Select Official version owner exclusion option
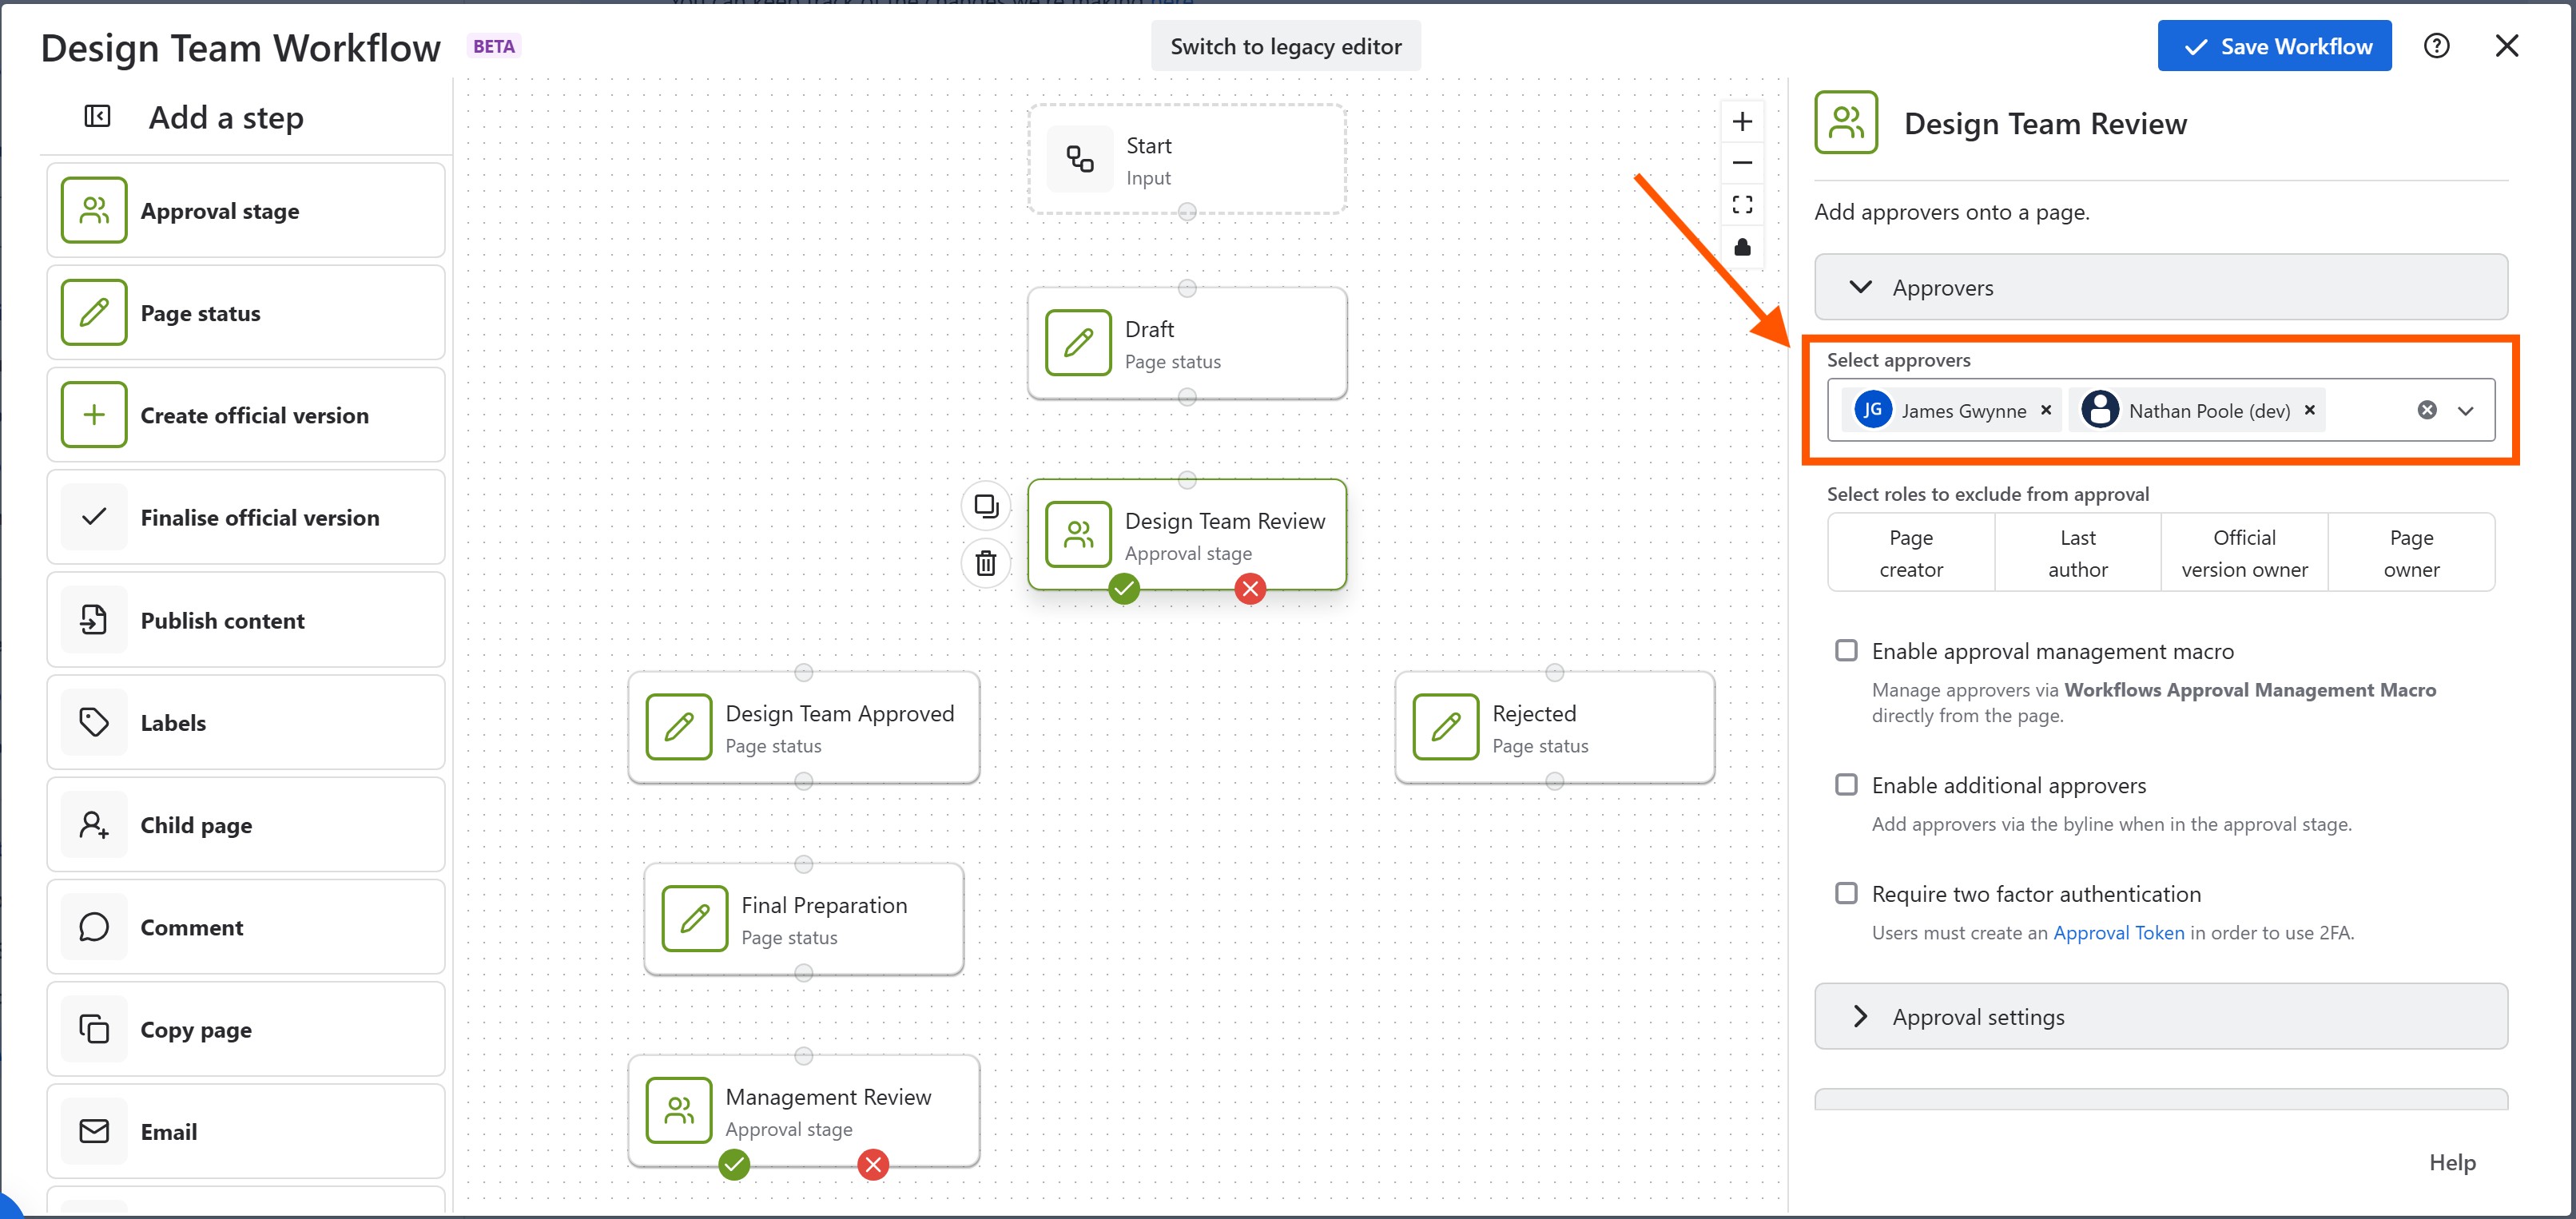 2244,553
